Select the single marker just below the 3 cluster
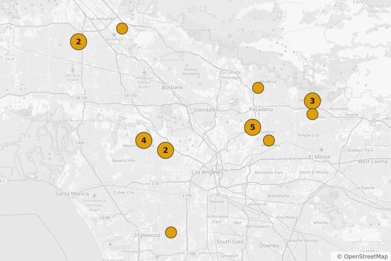 click(312, 114)
